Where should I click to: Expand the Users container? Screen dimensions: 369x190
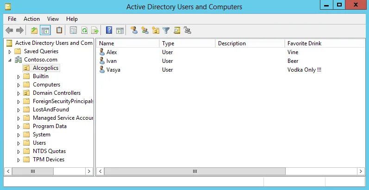click(19, 143)
